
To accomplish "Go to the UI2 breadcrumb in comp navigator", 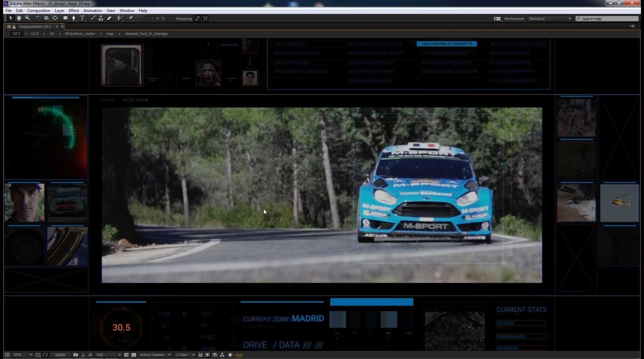I will pyautogui.click(x=35, y=34).
